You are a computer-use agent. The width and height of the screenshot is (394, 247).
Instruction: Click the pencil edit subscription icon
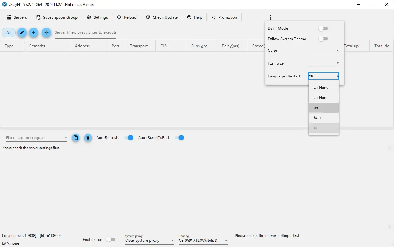pyautogui.click(x=22, y=32)
